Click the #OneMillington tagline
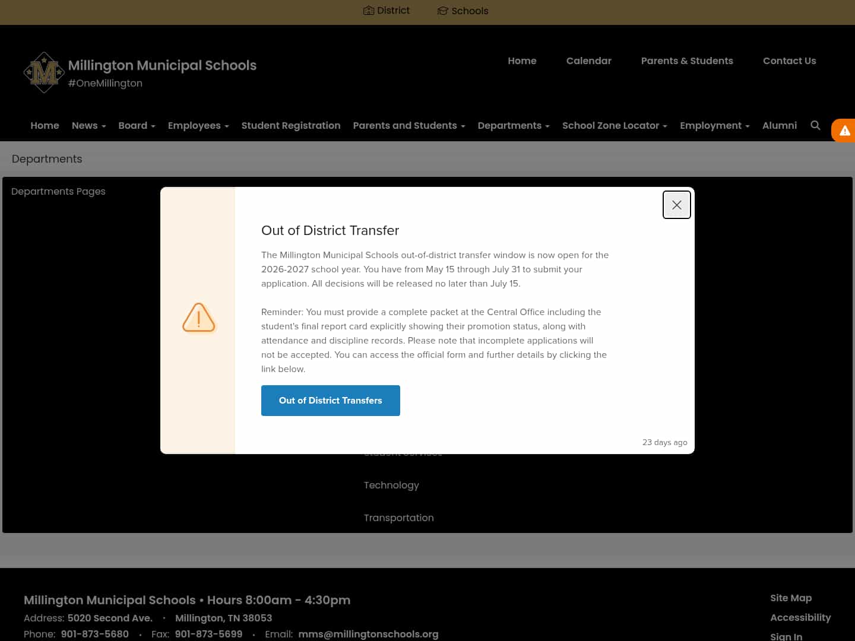Viewport: 855px width, 641px height. [x=105, y=83]
